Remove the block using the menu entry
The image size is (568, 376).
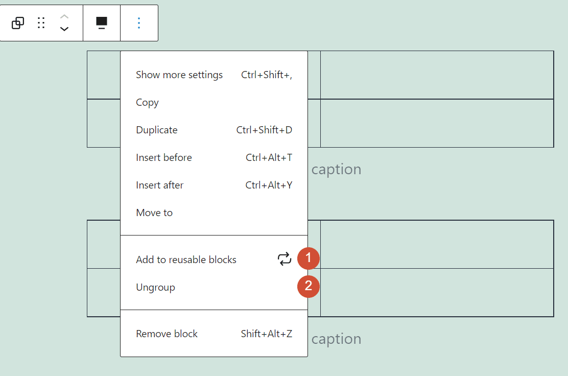(x=167, y=334)
